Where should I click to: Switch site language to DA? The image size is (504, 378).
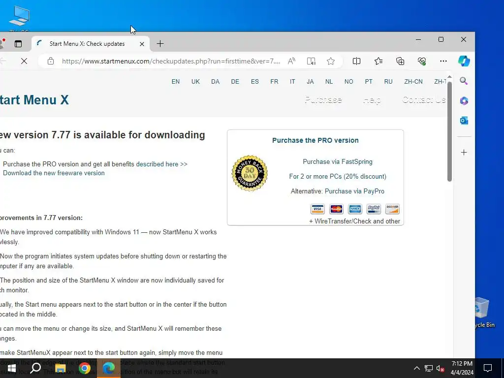click(x=216, y=82)
